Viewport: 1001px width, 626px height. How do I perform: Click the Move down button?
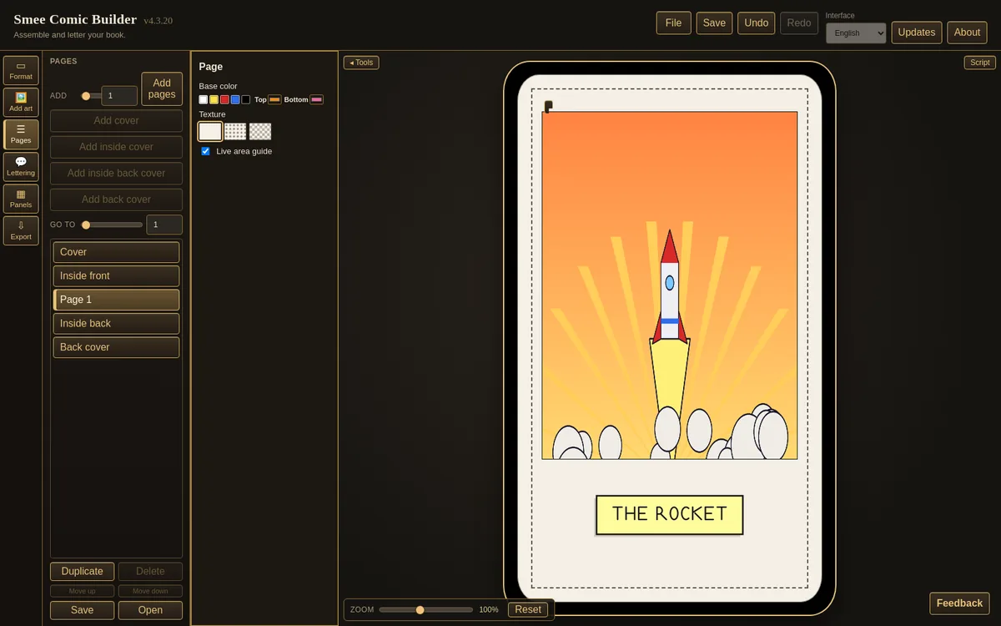point(150,591)
